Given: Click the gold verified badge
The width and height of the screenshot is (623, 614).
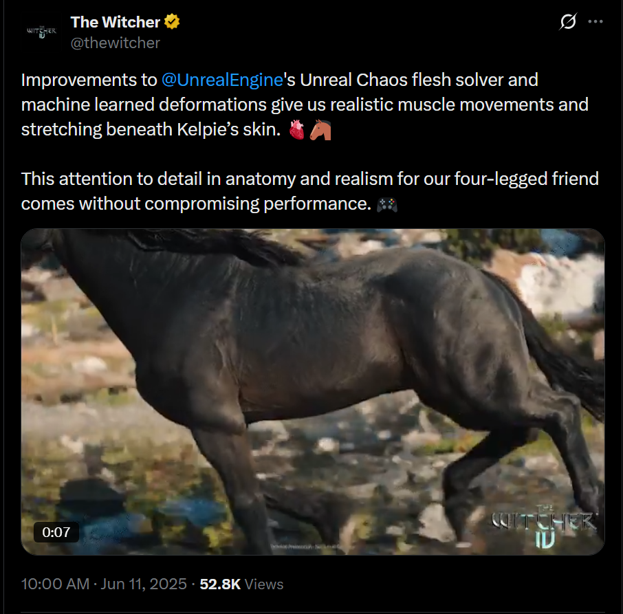Looking at the screenshot, I should [x=172, y=22].
